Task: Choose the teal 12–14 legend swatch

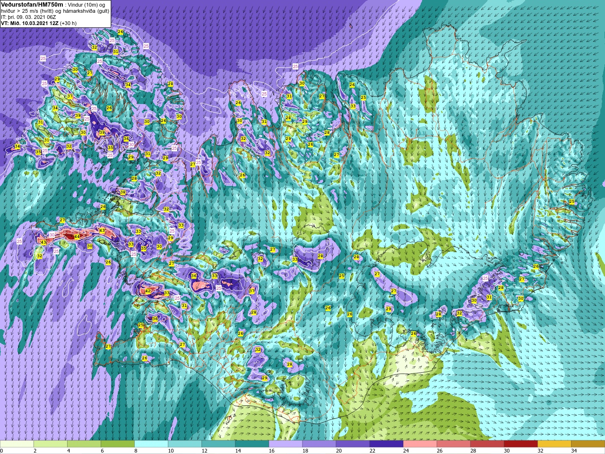Action: click(218, 444)
